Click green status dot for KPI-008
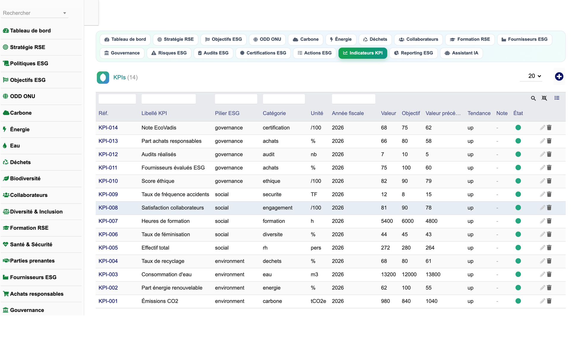The width and height of the screenshot is (578, 357). coord(518,208)
